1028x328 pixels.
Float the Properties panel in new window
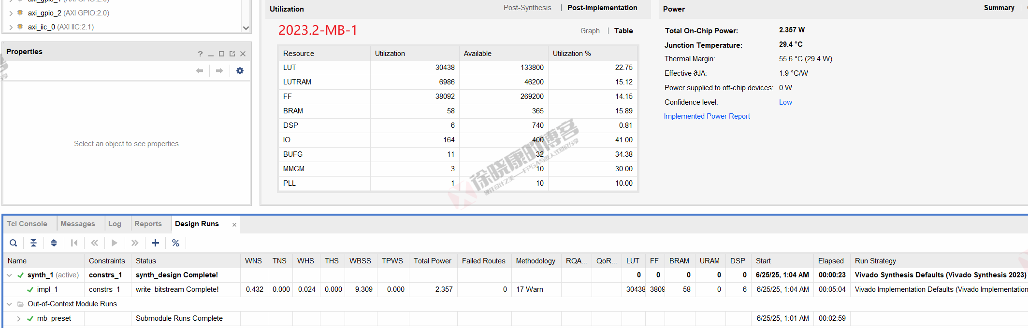232,54
